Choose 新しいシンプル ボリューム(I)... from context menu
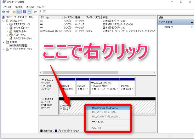The image size is (194, 139). click(x=108, y=108)
